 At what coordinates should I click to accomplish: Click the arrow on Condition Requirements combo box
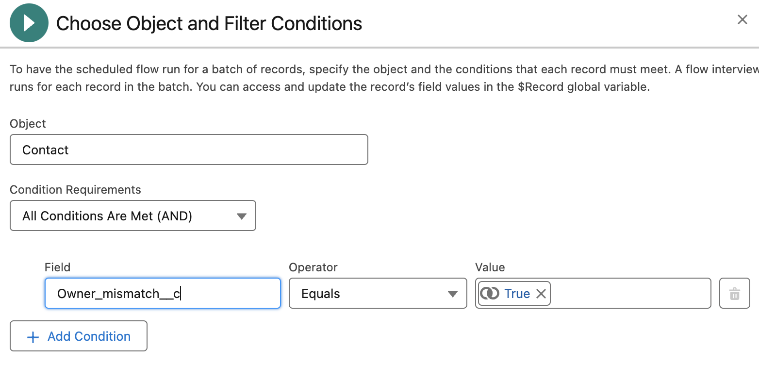(242, 216)
